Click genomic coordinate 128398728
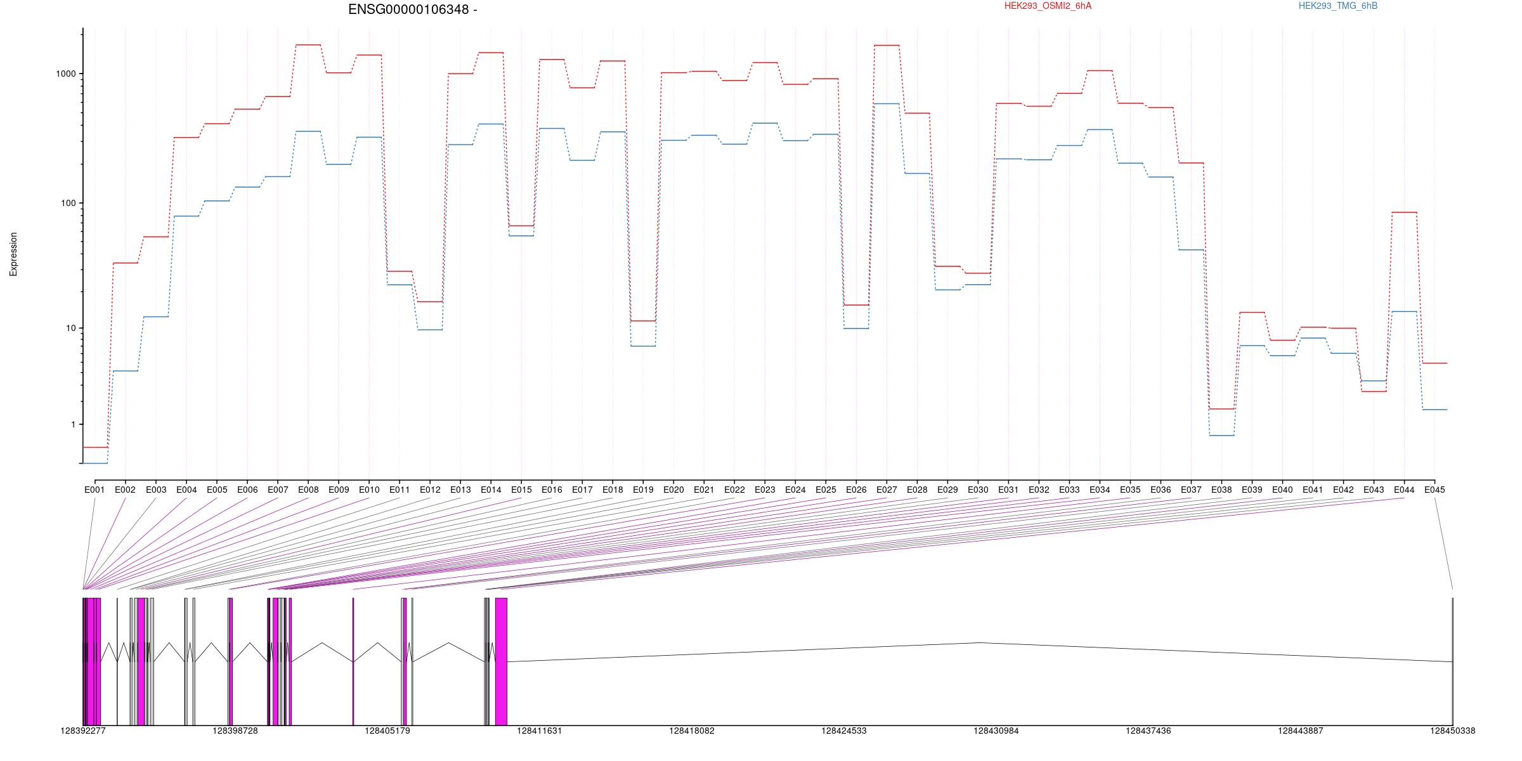Viewport: 1522px width, 761px height. [x=235, y=731]
